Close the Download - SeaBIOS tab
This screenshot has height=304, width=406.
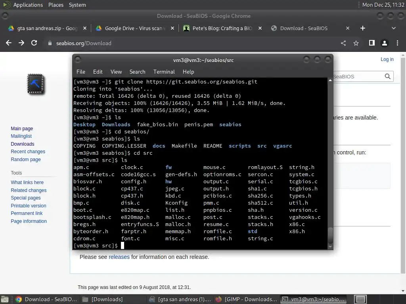tap(348, 28)
